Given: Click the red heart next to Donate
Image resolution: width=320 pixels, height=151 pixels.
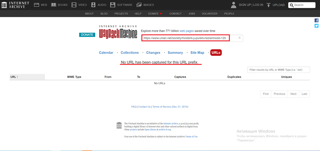Looking at the screenshot, I should [161, 13].
